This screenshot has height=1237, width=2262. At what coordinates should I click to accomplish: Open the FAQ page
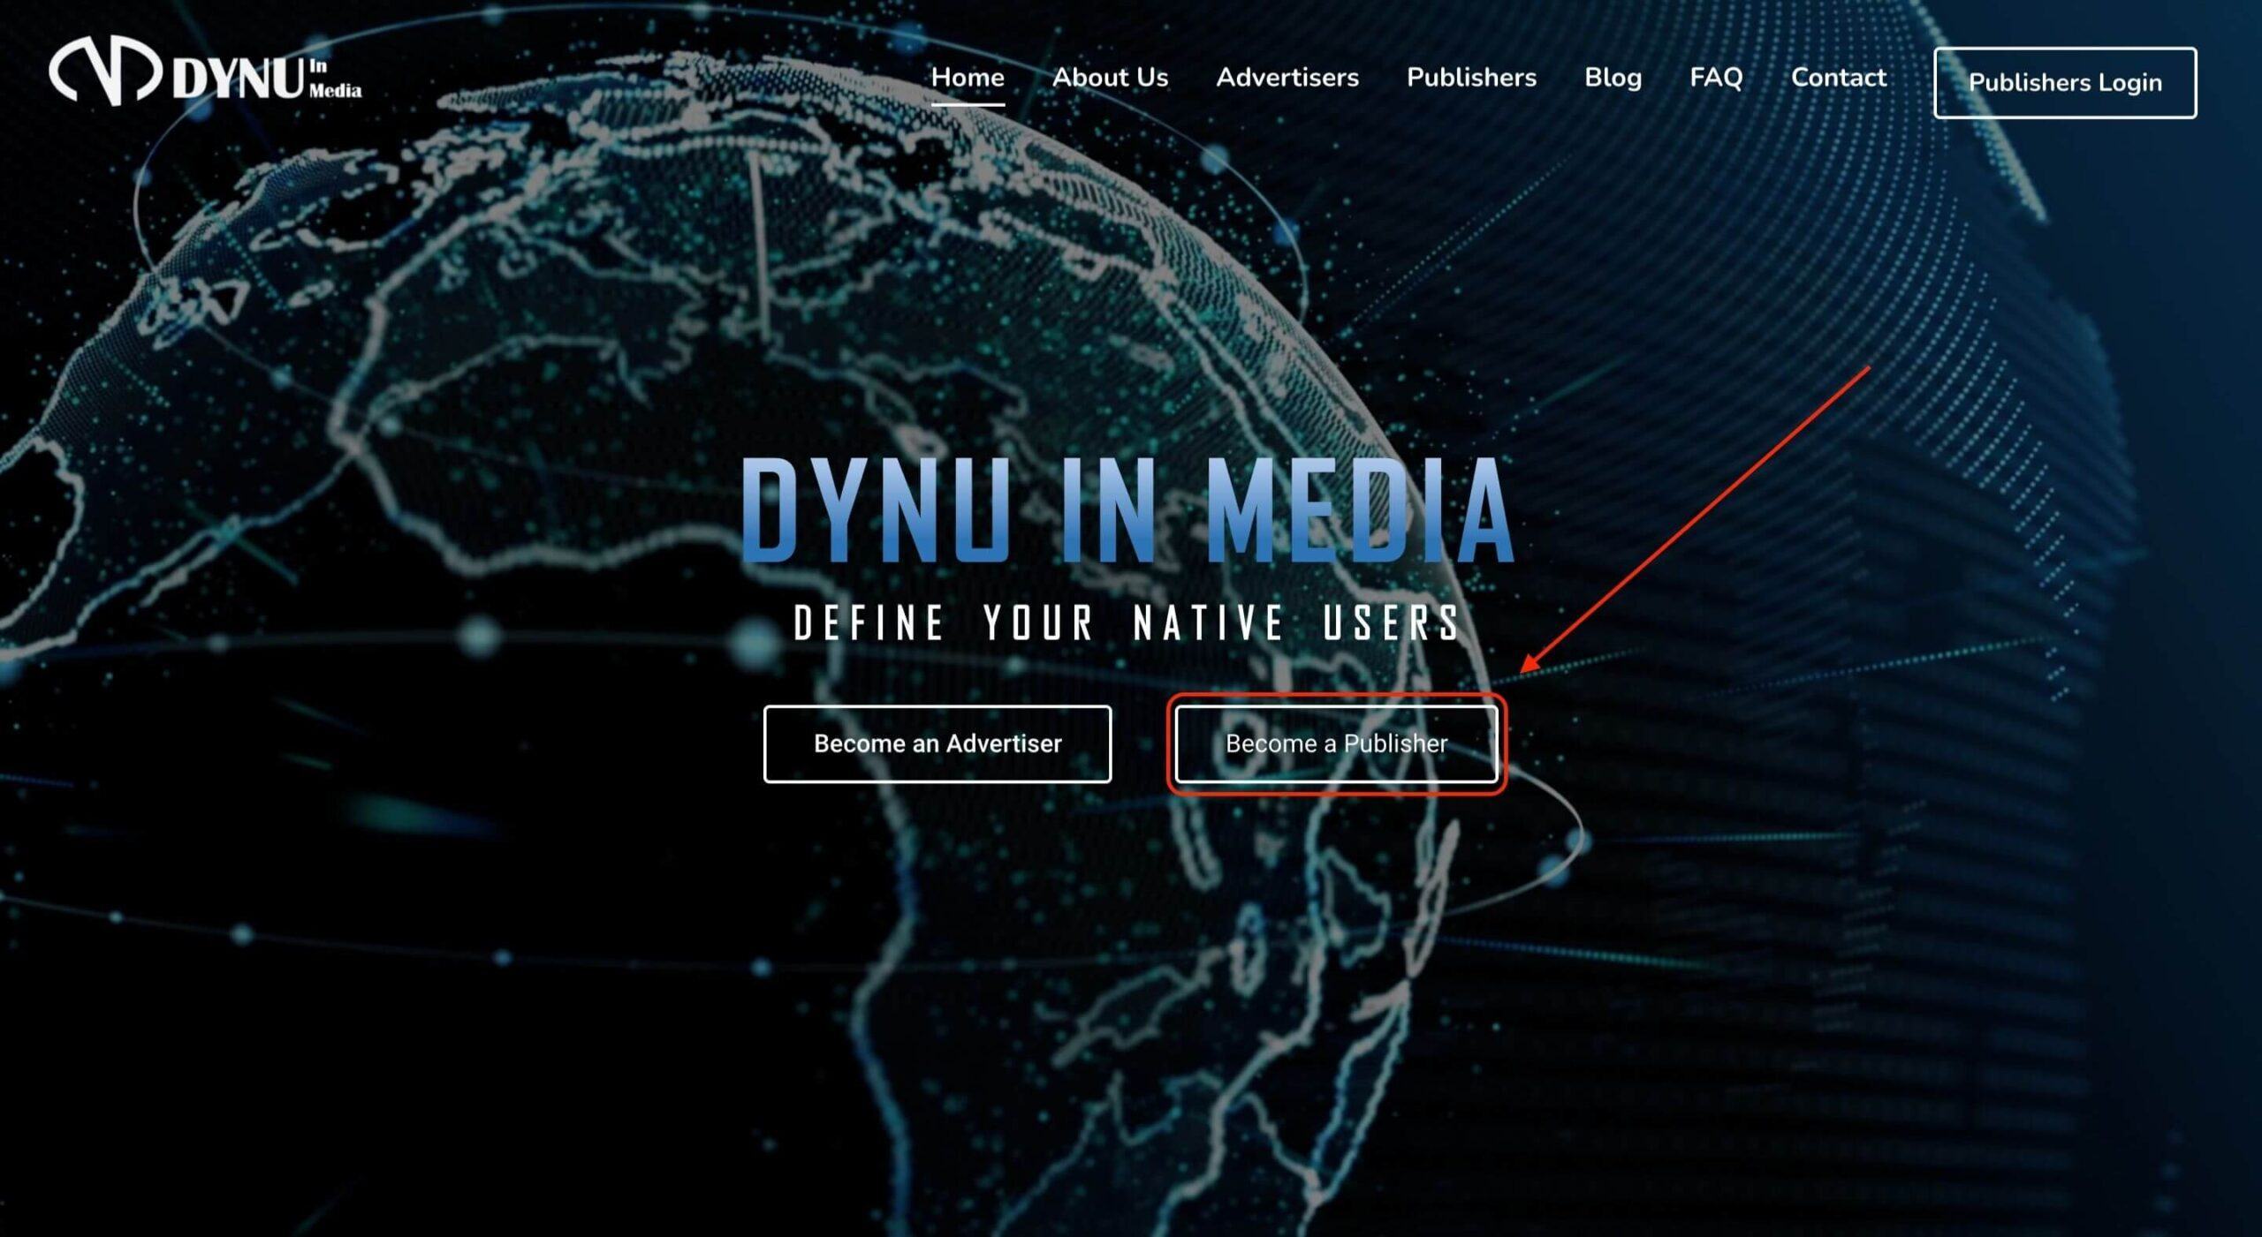(x=1716, y=78)
